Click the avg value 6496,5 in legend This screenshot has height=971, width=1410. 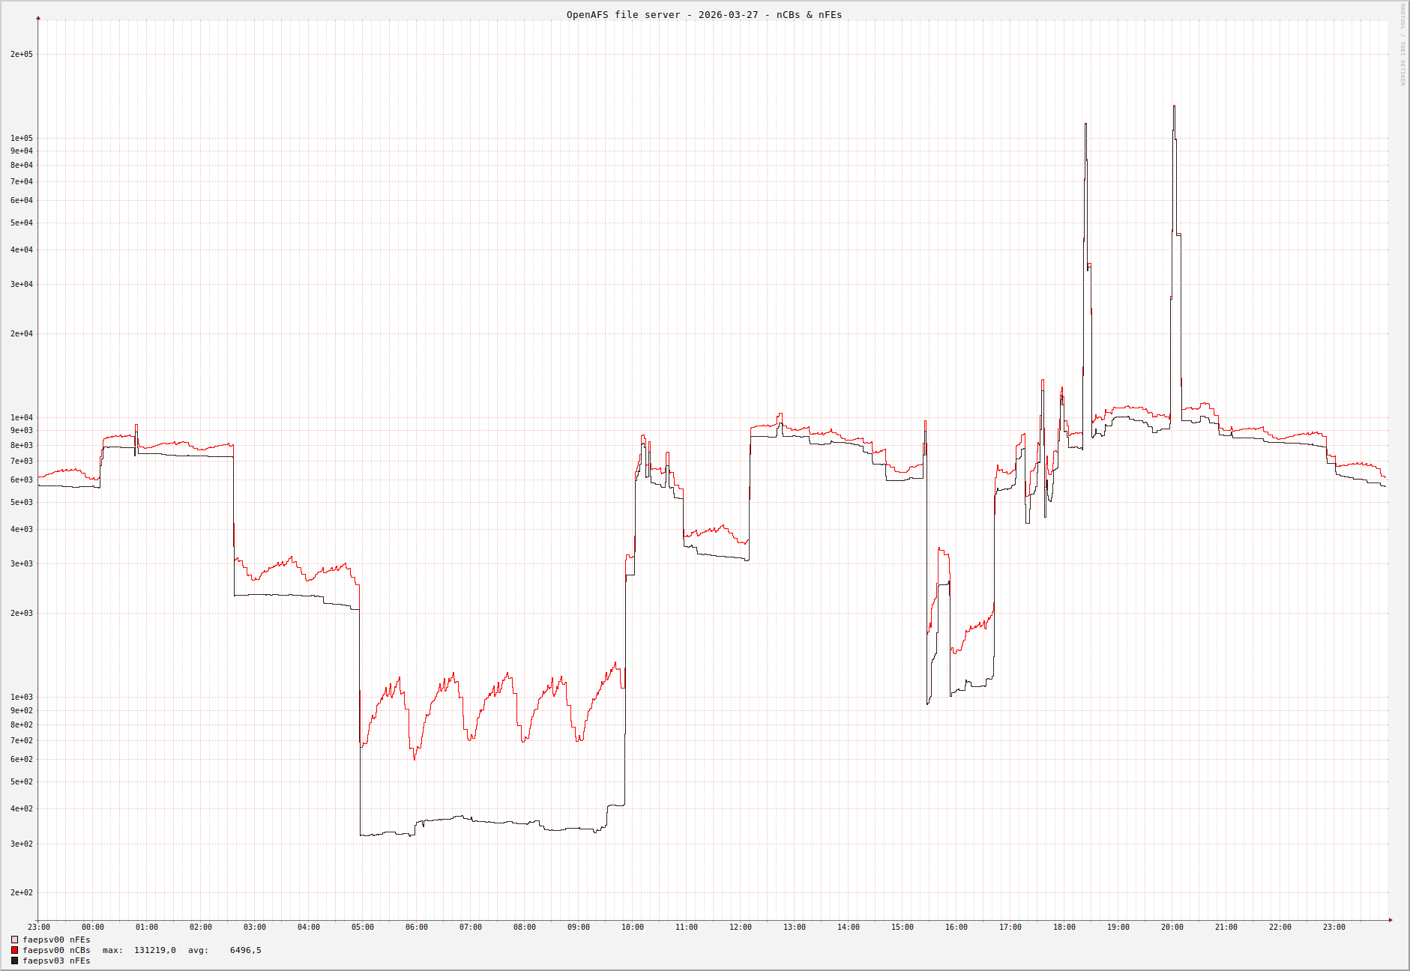point(245,950)
